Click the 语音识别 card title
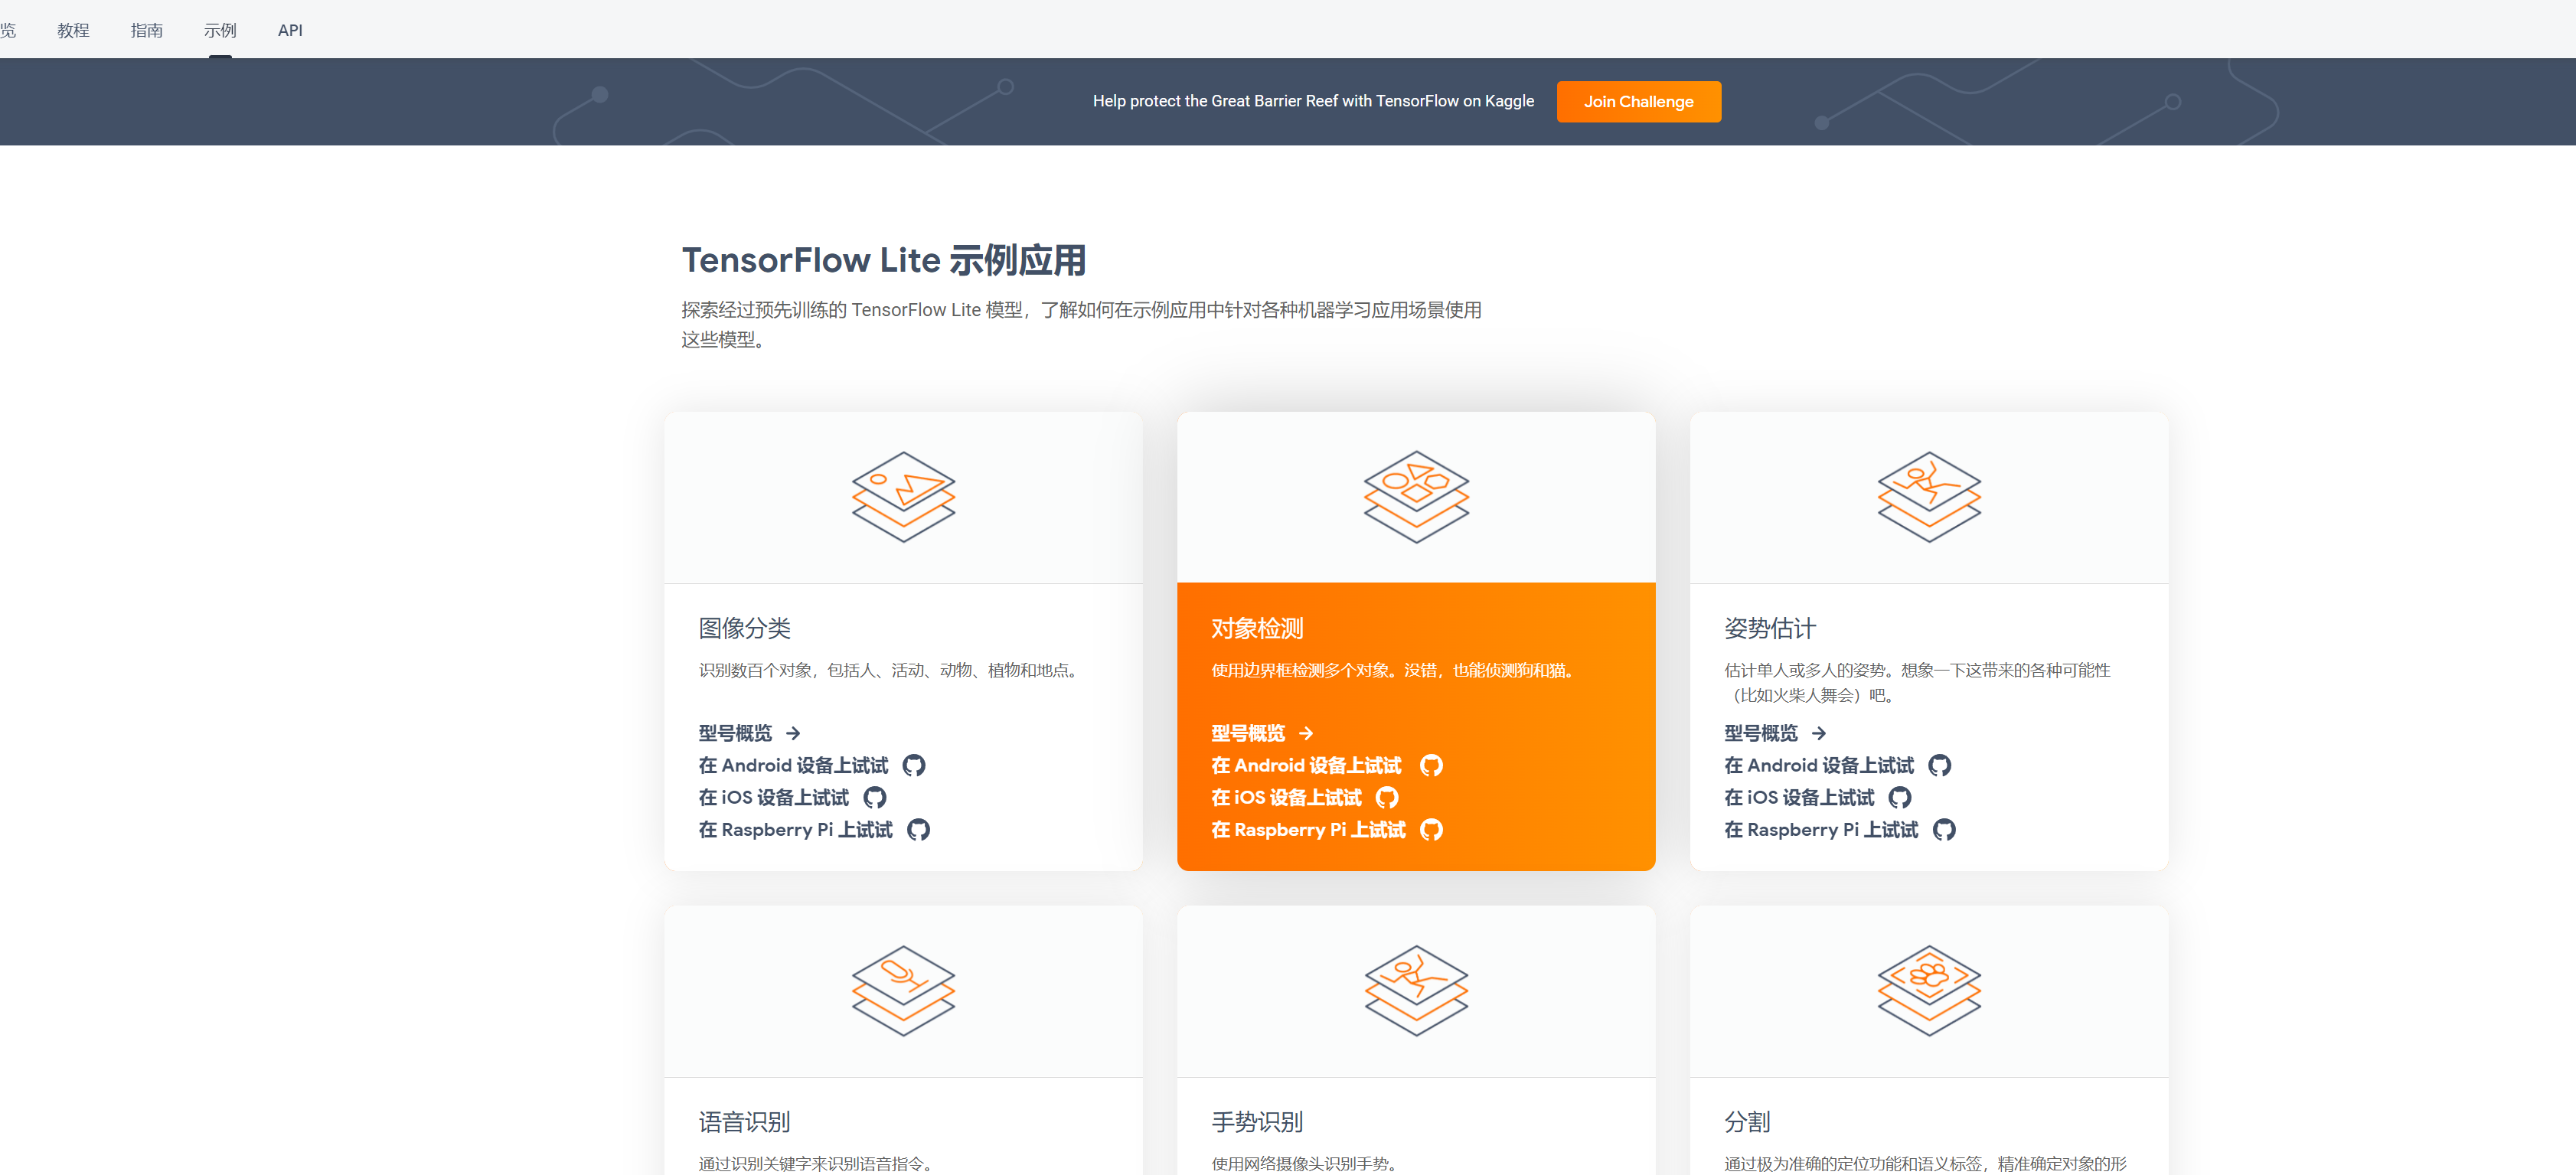Screen dimensions: 2576x1175 744,1122
